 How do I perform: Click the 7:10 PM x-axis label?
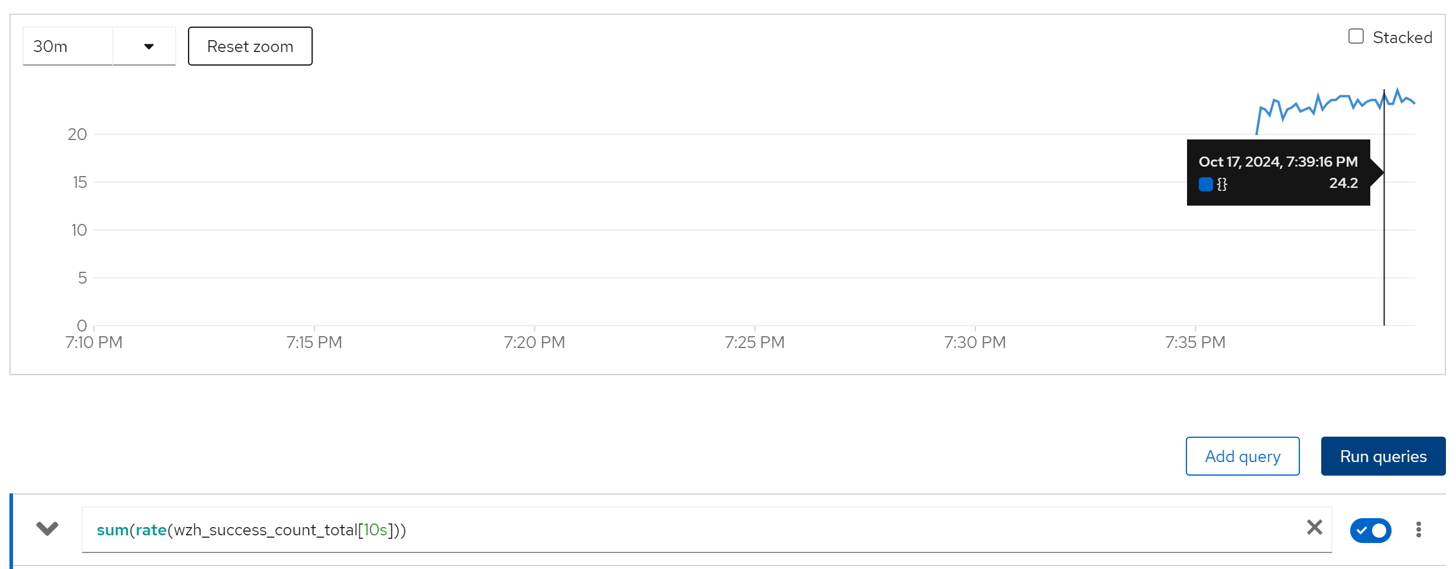94,343
